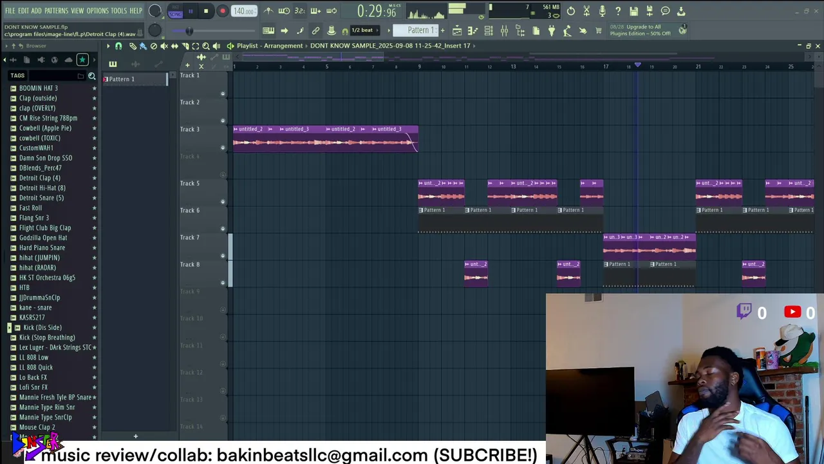Open the tempo tapper icon
The width and height of the screenshot is (824, 464).
coord(567,30)
